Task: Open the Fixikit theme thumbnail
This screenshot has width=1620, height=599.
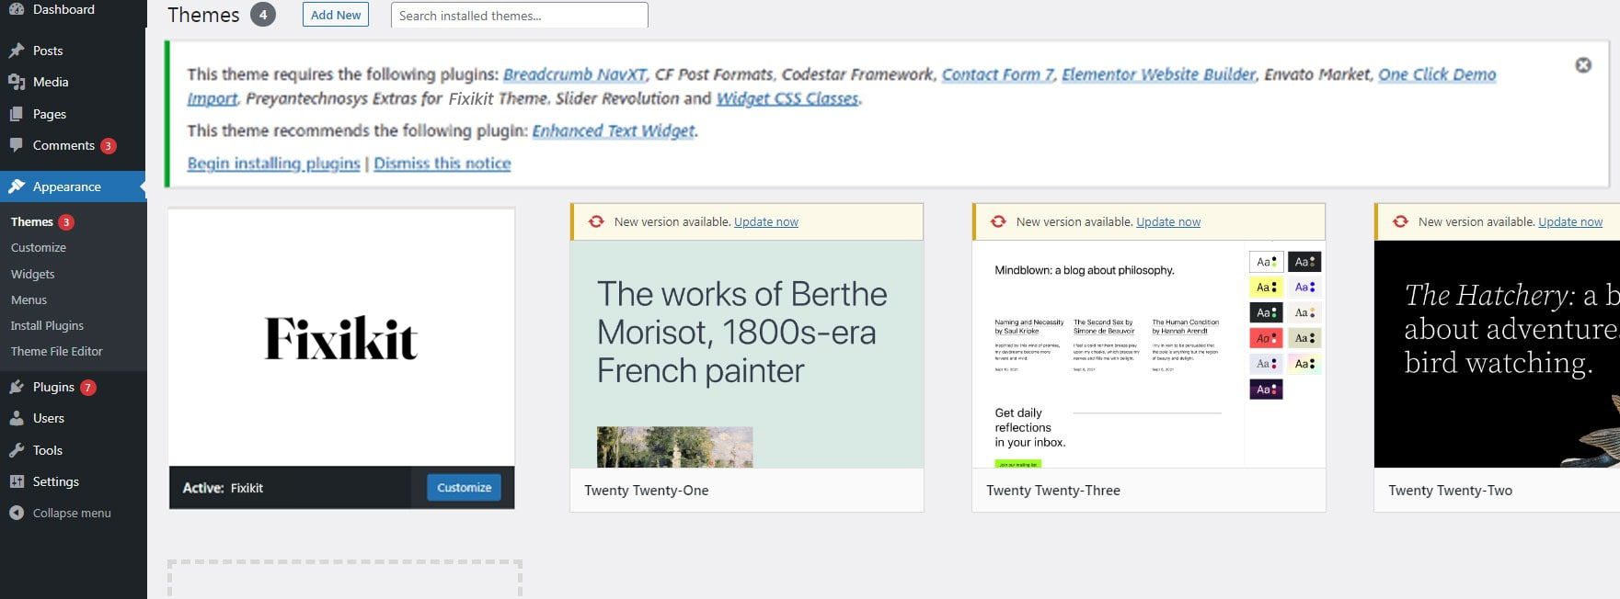Action: tap(341, 338)
